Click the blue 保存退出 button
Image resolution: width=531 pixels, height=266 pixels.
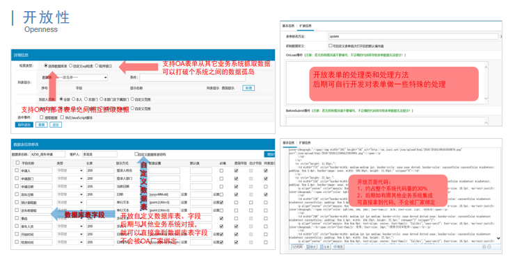24,125
